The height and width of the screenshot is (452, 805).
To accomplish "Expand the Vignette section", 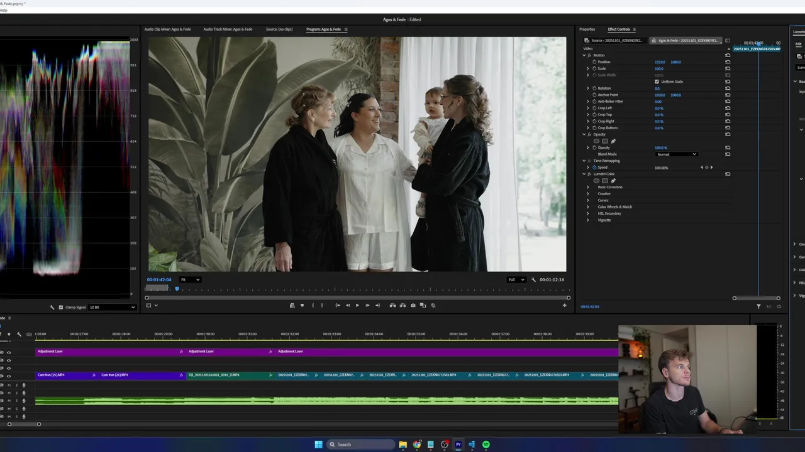I will (588, 220).
